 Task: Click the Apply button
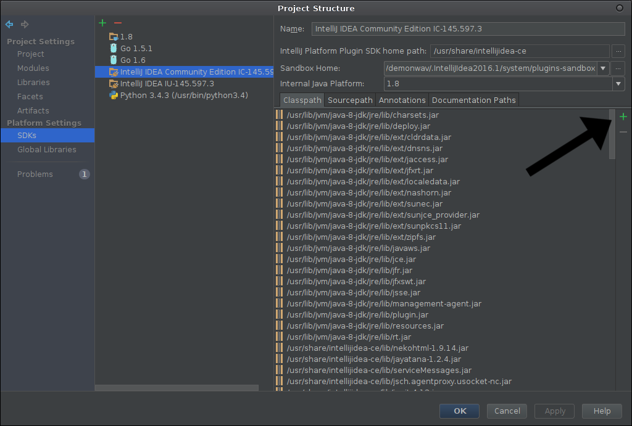coord(555,411)
